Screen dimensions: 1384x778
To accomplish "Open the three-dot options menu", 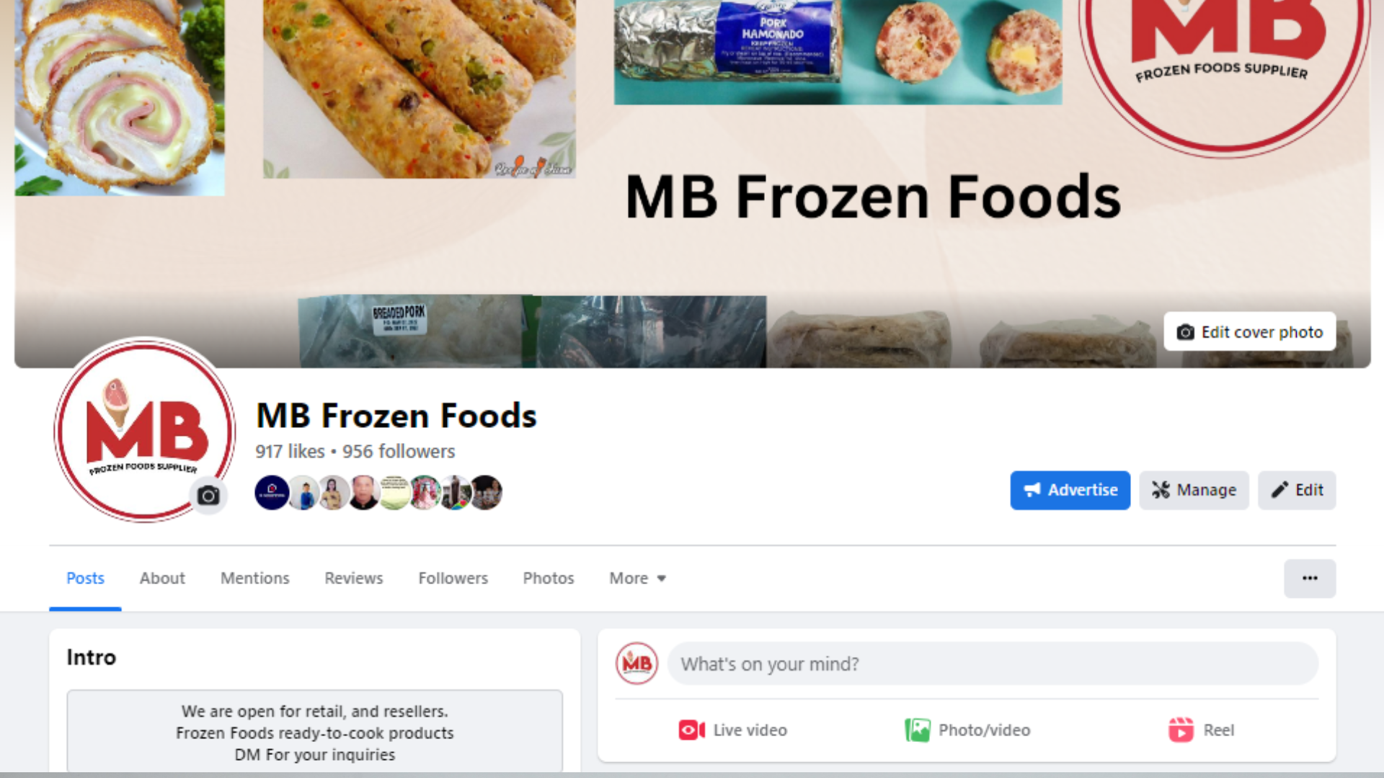I will (x=1309, y=578).
